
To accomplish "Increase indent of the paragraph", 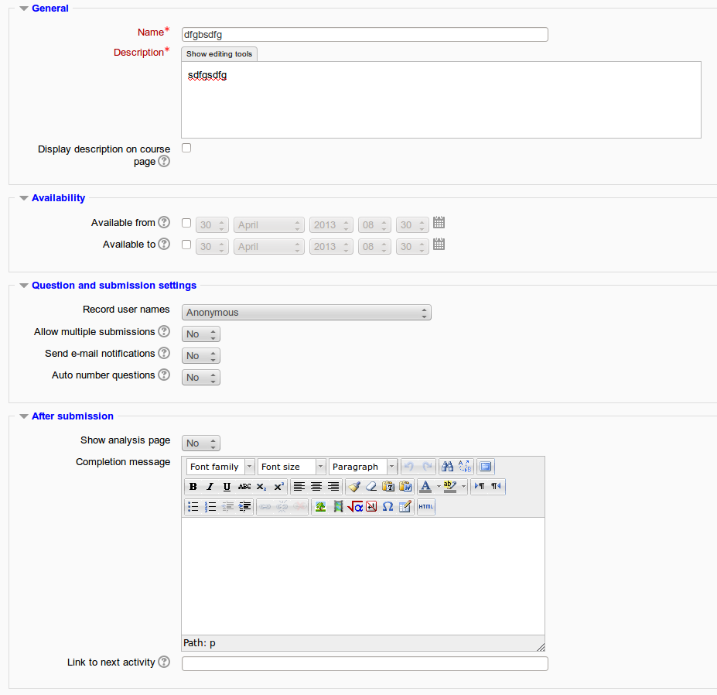I will (x=244, y=506).
